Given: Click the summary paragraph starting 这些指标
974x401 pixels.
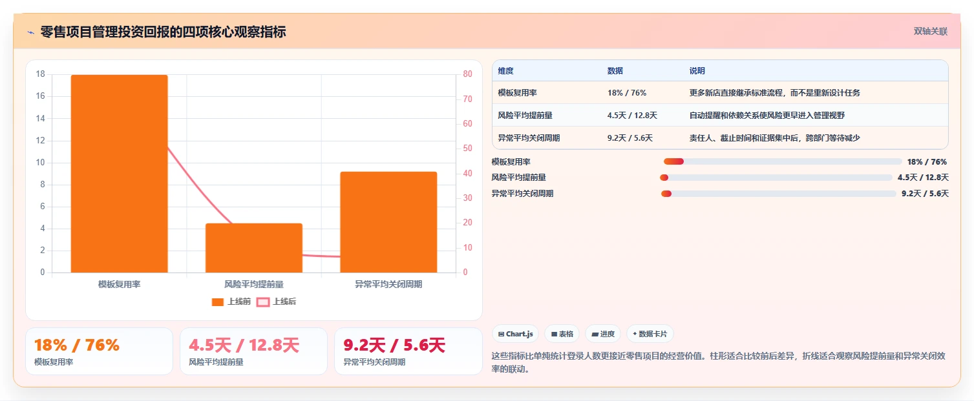Looking at the screenshot, I should click(719, 362).
